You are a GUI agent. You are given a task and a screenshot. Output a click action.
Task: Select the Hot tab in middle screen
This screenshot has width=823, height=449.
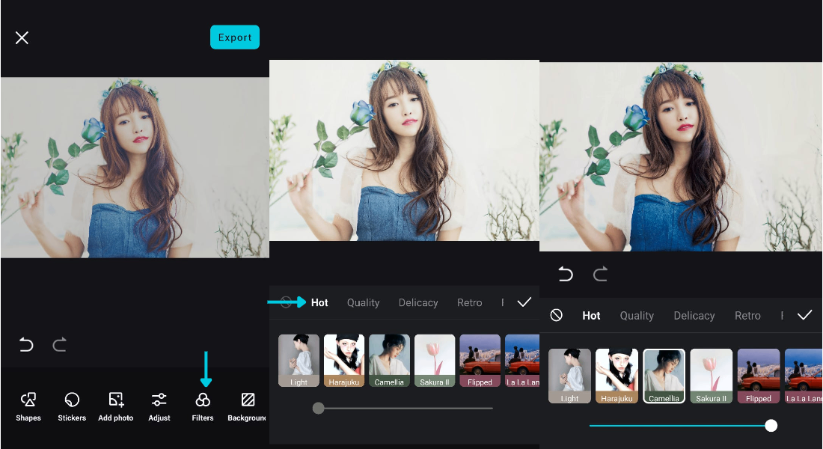click(x=319, y=302)
